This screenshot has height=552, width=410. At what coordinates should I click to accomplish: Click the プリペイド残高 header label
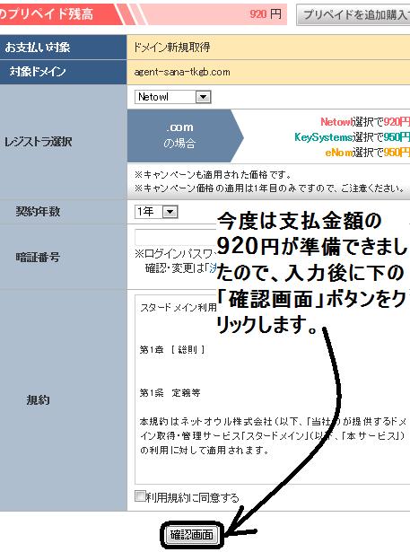coord(47,14)
